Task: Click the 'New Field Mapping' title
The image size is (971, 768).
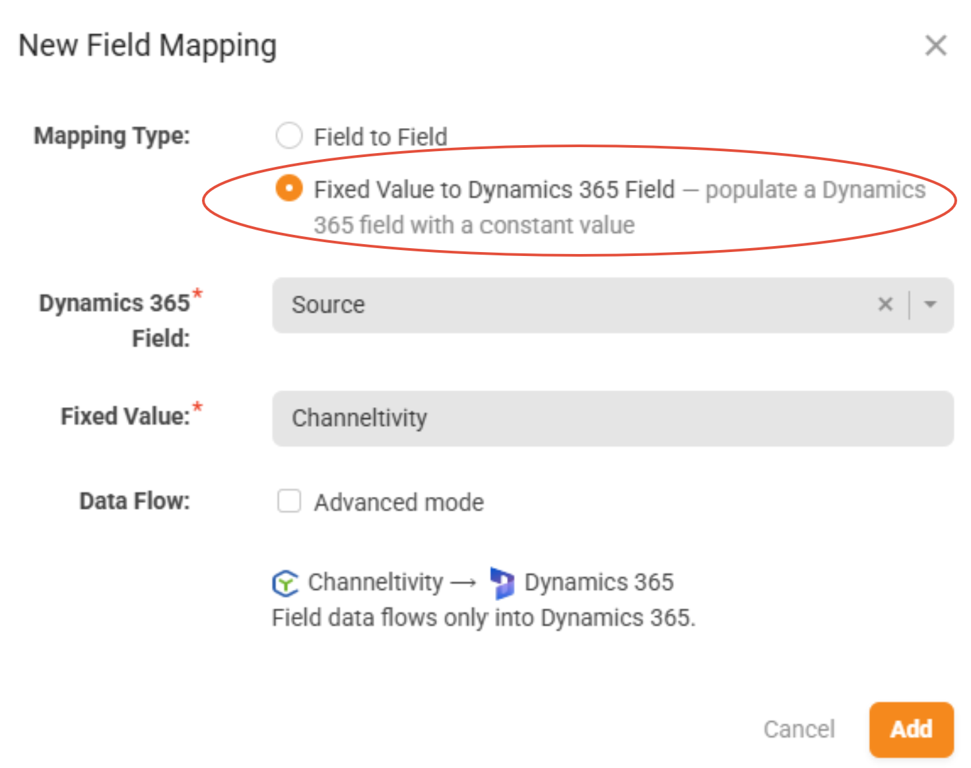Action: [x=148, y=46]
